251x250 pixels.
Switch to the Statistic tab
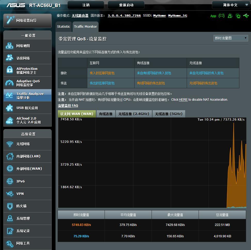(64, 27)
